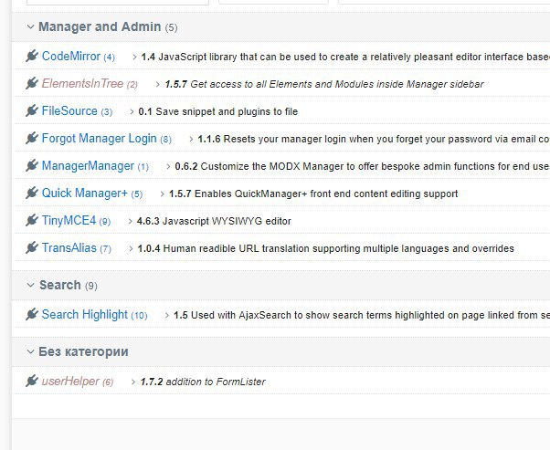Image resolution: width=550 pixels, height=450 pixels.
Task: Open the CodeMirror plugin link
Action: tap(70, 57)
